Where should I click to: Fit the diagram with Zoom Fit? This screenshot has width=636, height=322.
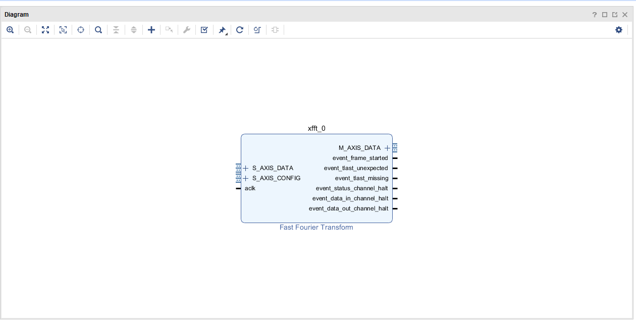[45, 30]
